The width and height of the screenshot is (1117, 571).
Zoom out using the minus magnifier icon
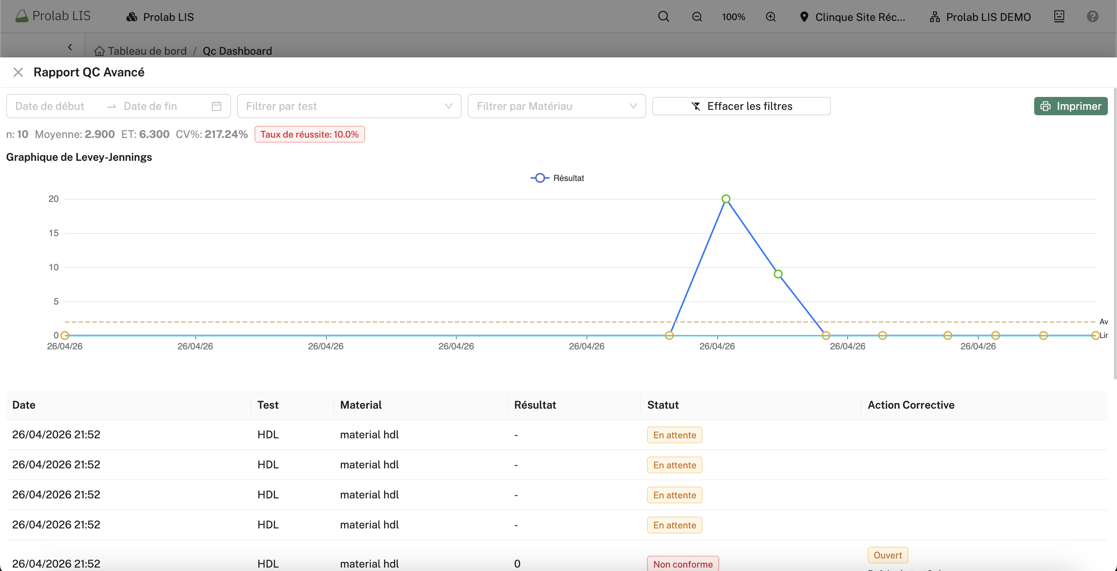coord(697,17)
